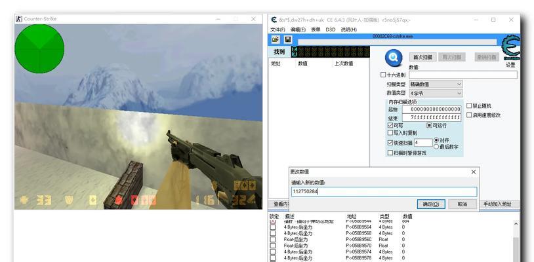Lock the Float row at P->058B9570
Screen dimensions: 534x262
click(273, 246)
